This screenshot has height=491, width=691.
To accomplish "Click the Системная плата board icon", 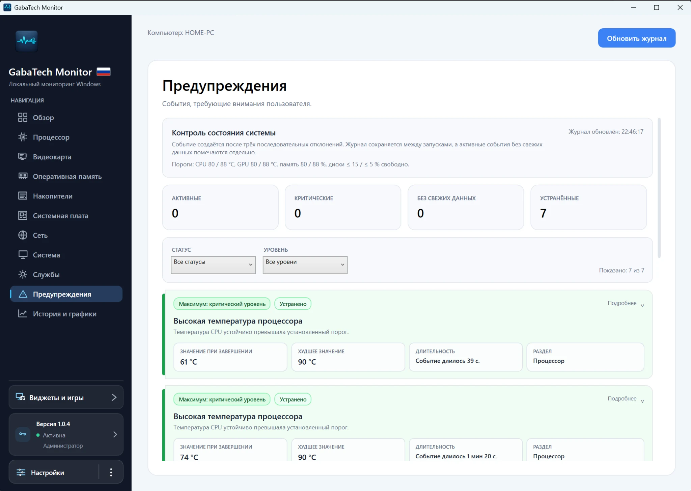I will (x=23, y=215).
